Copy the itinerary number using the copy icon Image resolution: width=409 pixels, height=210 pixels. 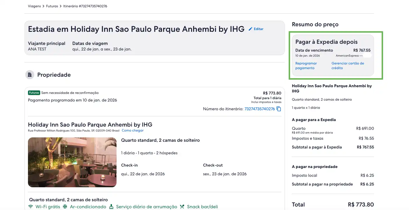(278, 108)
